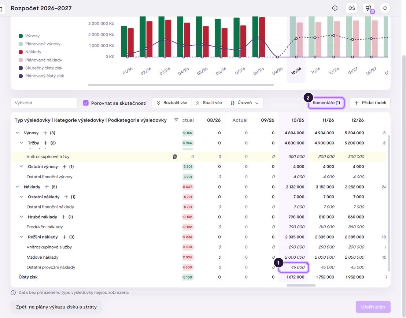406x318 pixels.
Task: Collapse the Tržby category chevron
Action: click(21, 143)
